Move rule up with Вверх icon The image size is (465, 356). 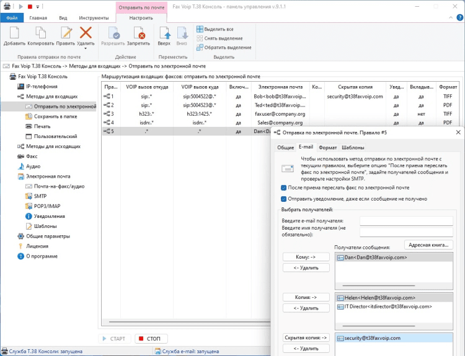(164, 33)
